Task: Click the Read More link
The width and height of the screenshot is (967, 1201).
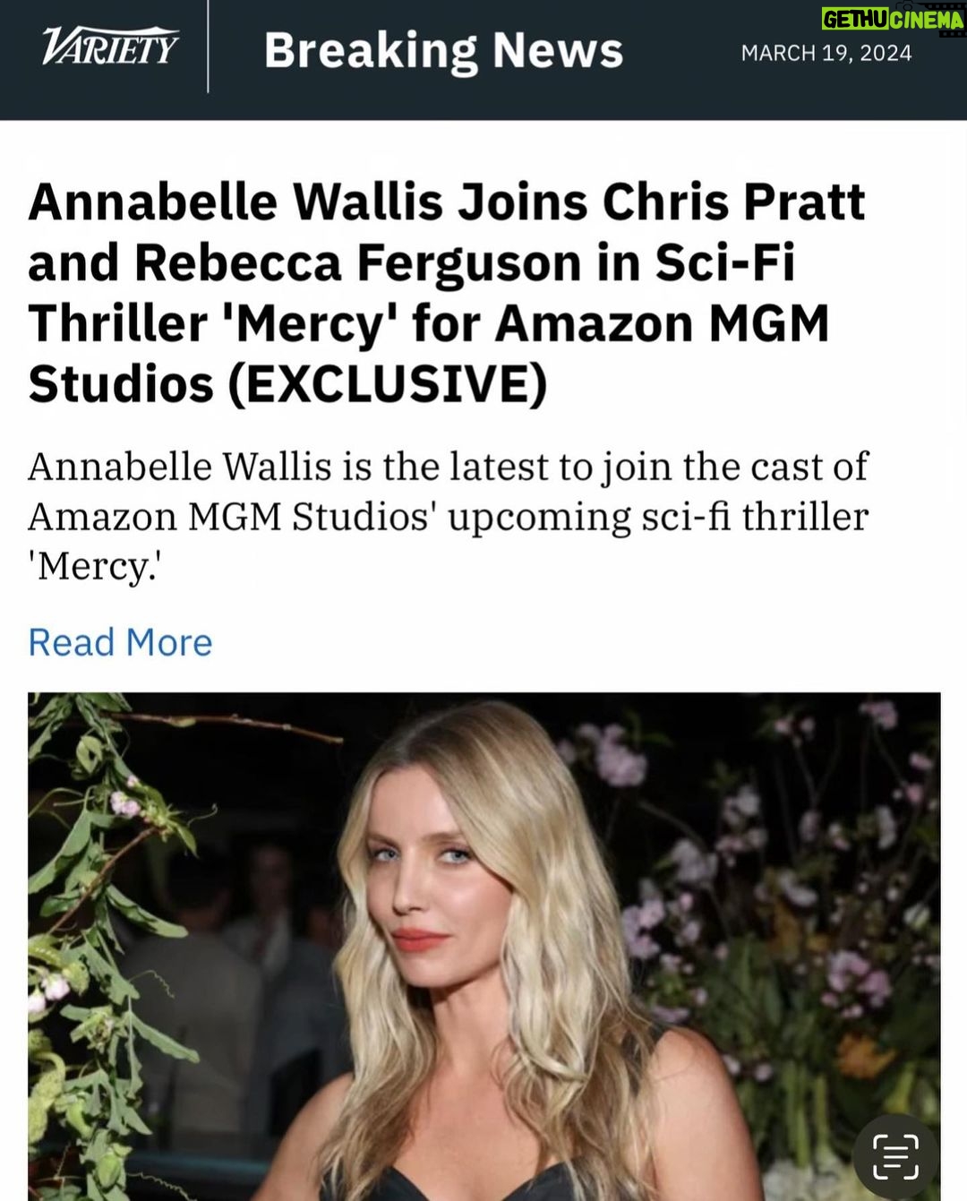Action: (x=120, y=642)
